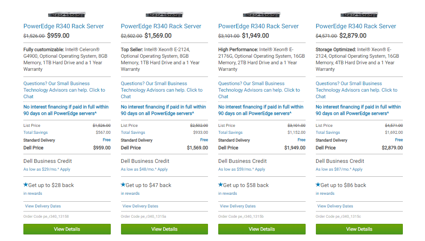425x241 pixels.
Task: Click the $1,949.00 server product thumbnail image
Action: (262, 15)
